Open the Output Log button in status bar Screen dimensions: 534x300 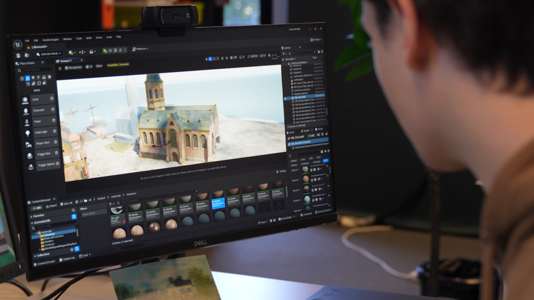pyautogui.click(x=67, y=259)
